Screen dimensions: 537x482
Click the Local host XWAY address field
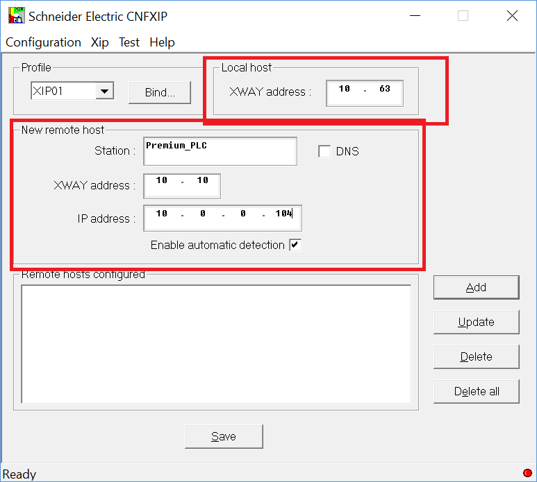pyautogui.click(x=365, y=93)
